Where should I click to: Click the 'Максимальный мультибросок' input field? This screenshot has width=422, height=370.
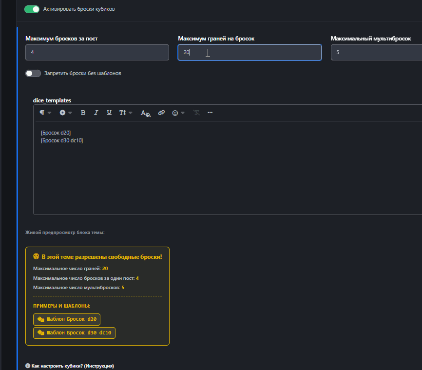pos(375,52)
